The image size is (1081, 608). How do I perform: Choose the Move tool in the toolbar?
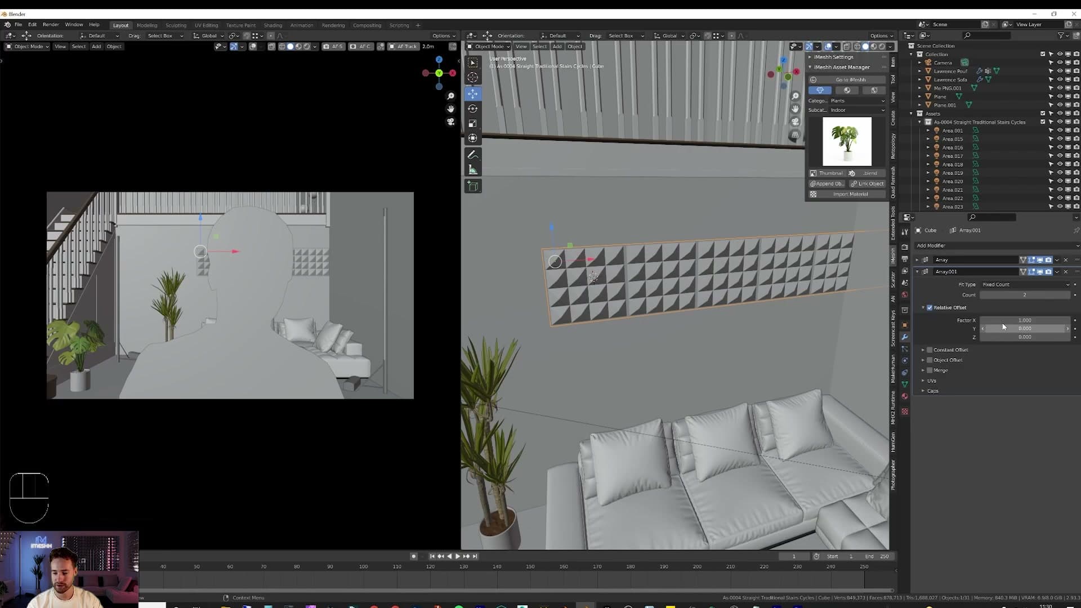point(472,93)
